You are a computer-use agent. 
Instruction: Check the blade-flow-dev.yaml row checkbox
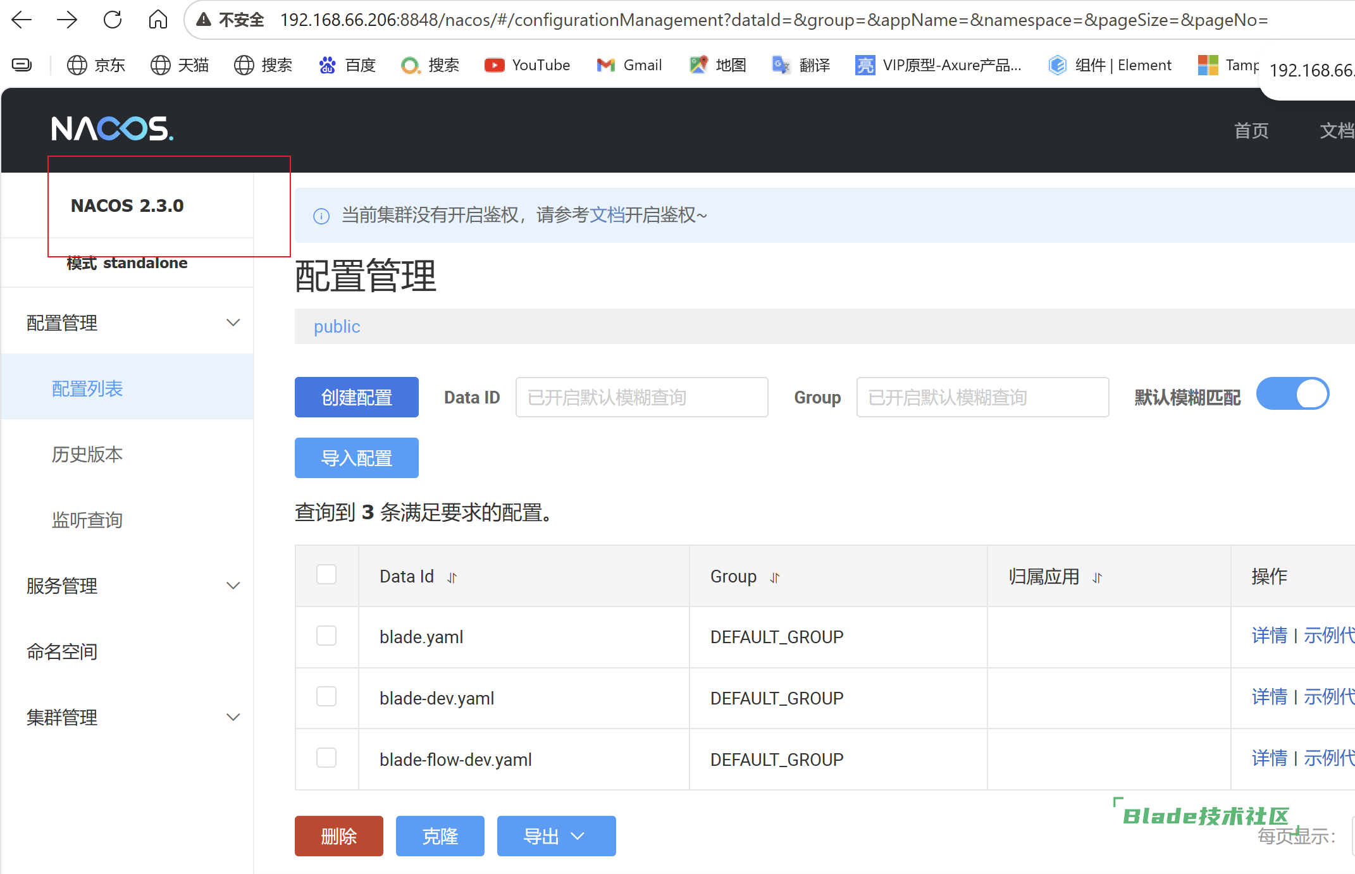pos(326,758)
